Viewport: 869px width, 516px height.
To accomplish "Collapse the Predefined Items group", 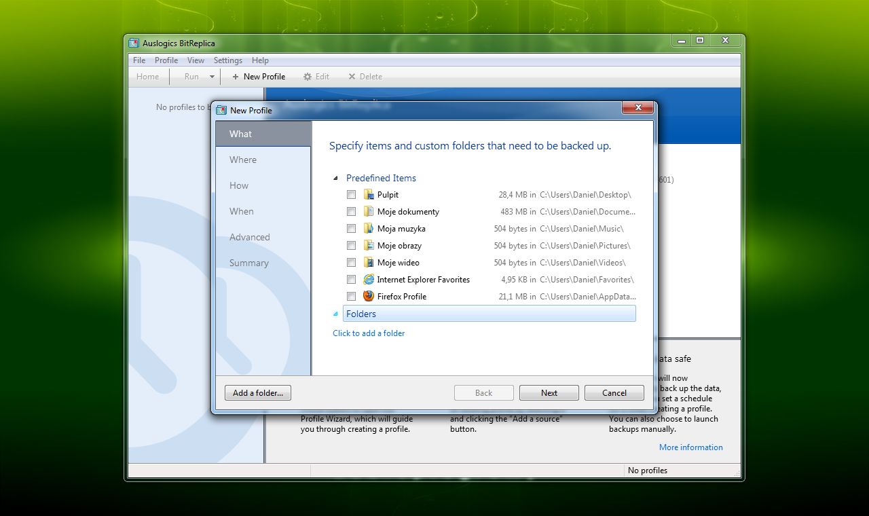I will coord(335,178).
